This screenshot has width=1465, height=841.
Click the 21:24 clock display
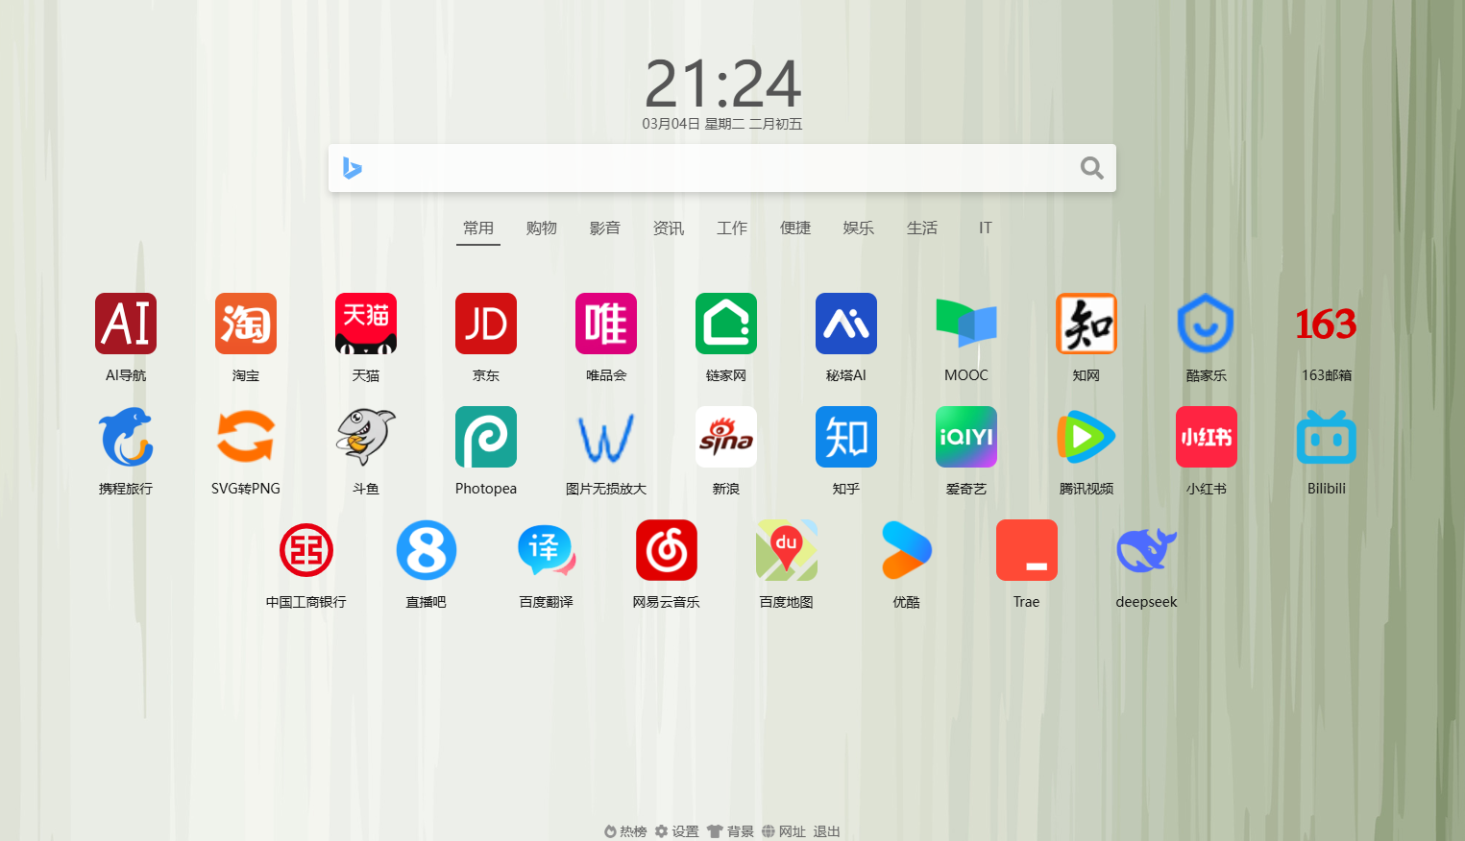[x=722, y=84]
